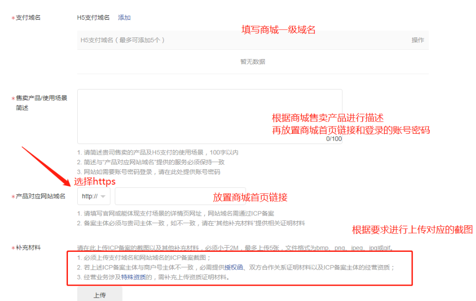
Task: Select the H5支付域名 label next to 添加
Action: pos(93,18)
